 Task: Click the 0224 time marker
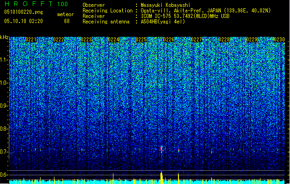113,40
